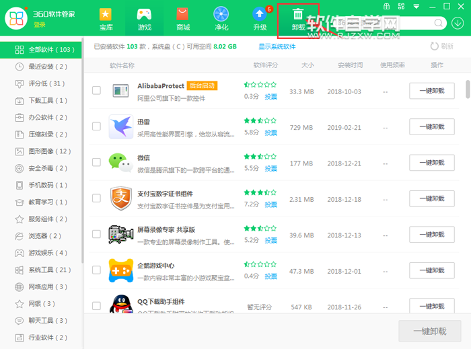Image resolution: width=471 pixels, height=349 pixels.
Task: Open the download manager arrow icon
Action: tap(458, 23)
